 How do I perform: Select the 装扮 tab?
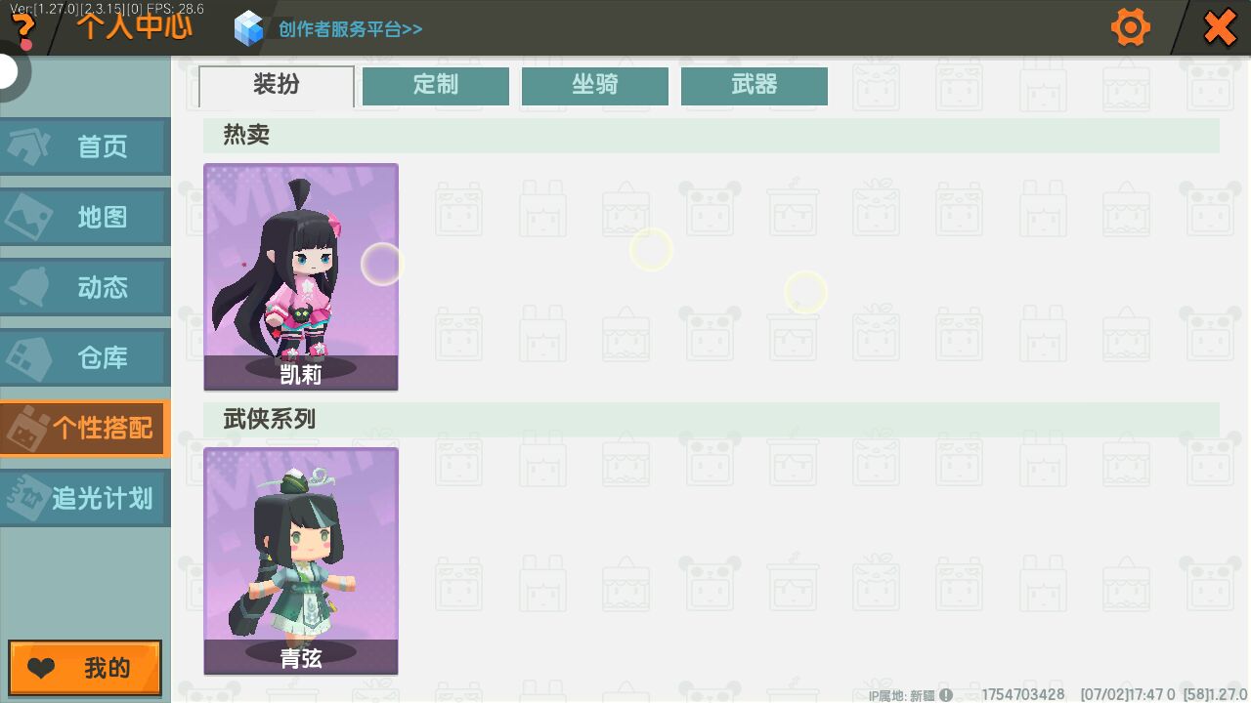coord(277,86)
